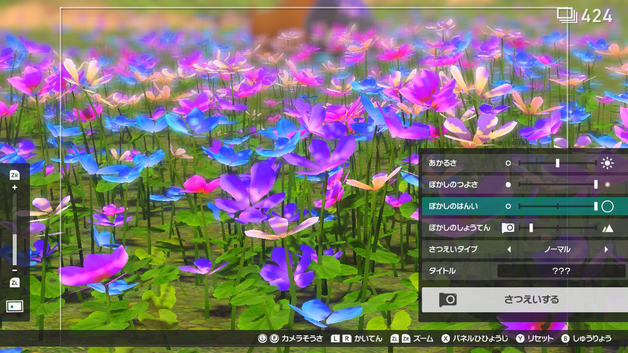
Task: Click パネルひひょうじ to hide the panel
Action: pos(481,338)
